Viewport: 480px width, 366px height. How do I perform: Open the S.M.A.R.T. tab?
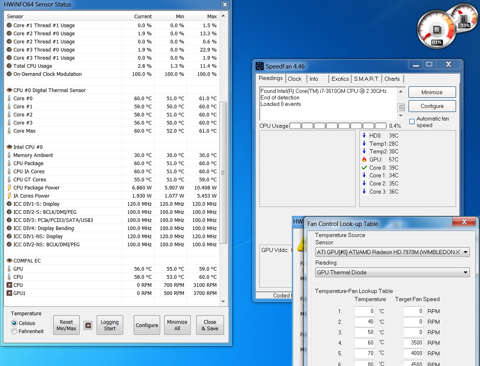(366, 79)
